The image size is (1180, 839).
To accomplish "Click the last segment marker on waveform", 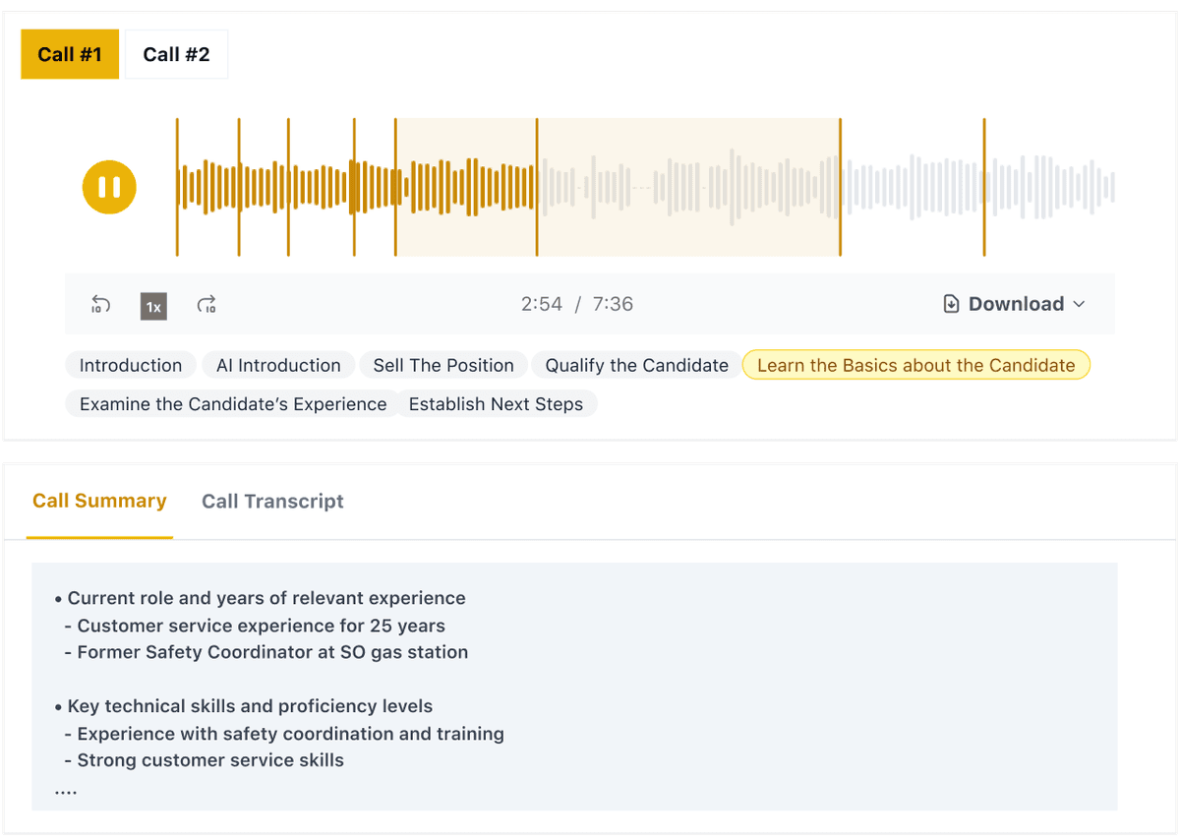I will click(984, 187).
